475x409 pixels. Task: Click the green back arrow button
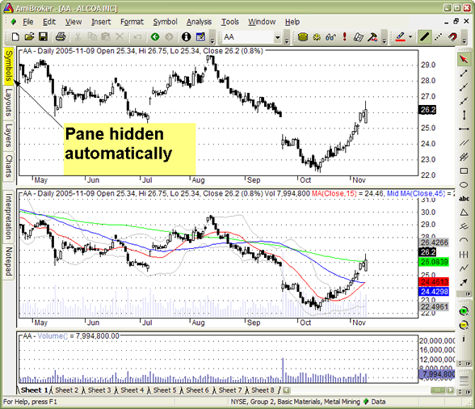click(x=155, y=37)
